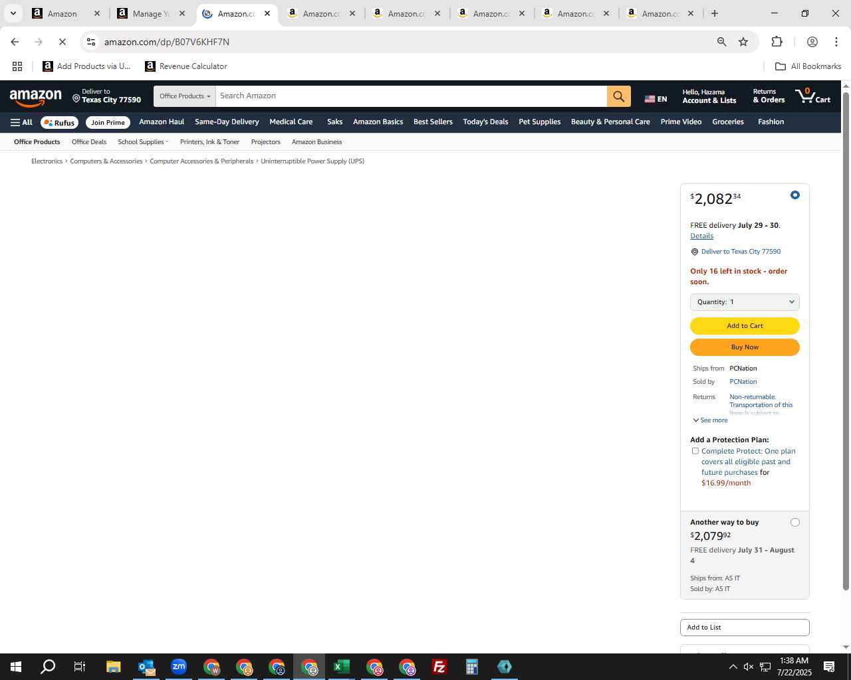Open Zoom from taskbar

point(179,667)
